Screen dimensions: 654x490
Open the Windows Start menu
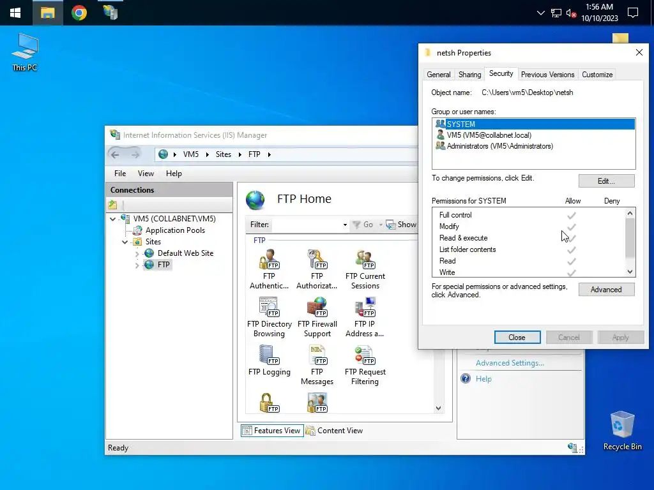pyautogui.click(x=15, y=13)
